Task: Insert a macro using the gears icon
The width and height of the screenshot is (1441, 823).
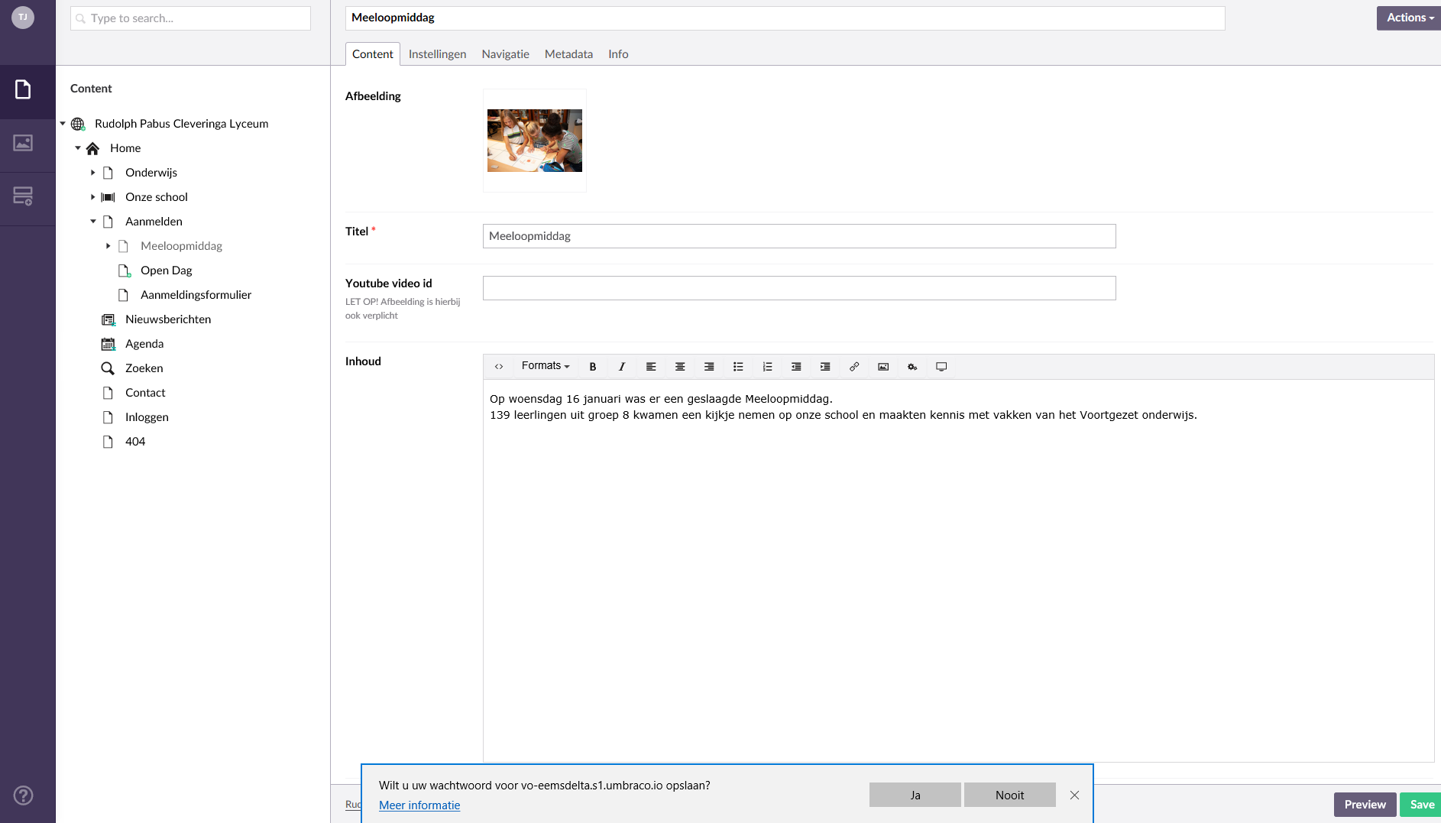Action: click(912, 367)
